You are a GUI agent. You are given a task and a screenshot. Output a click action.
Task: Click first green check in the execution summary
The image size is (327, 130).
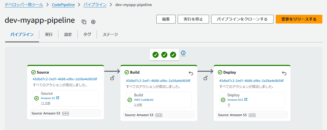point(156,55)
